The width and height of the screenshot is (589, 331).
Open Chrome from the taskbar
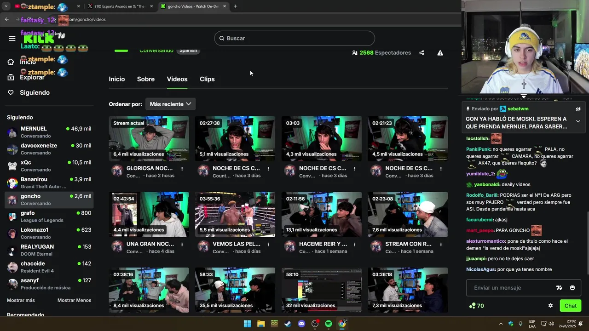pyautogui.click(x=342, y=324)
